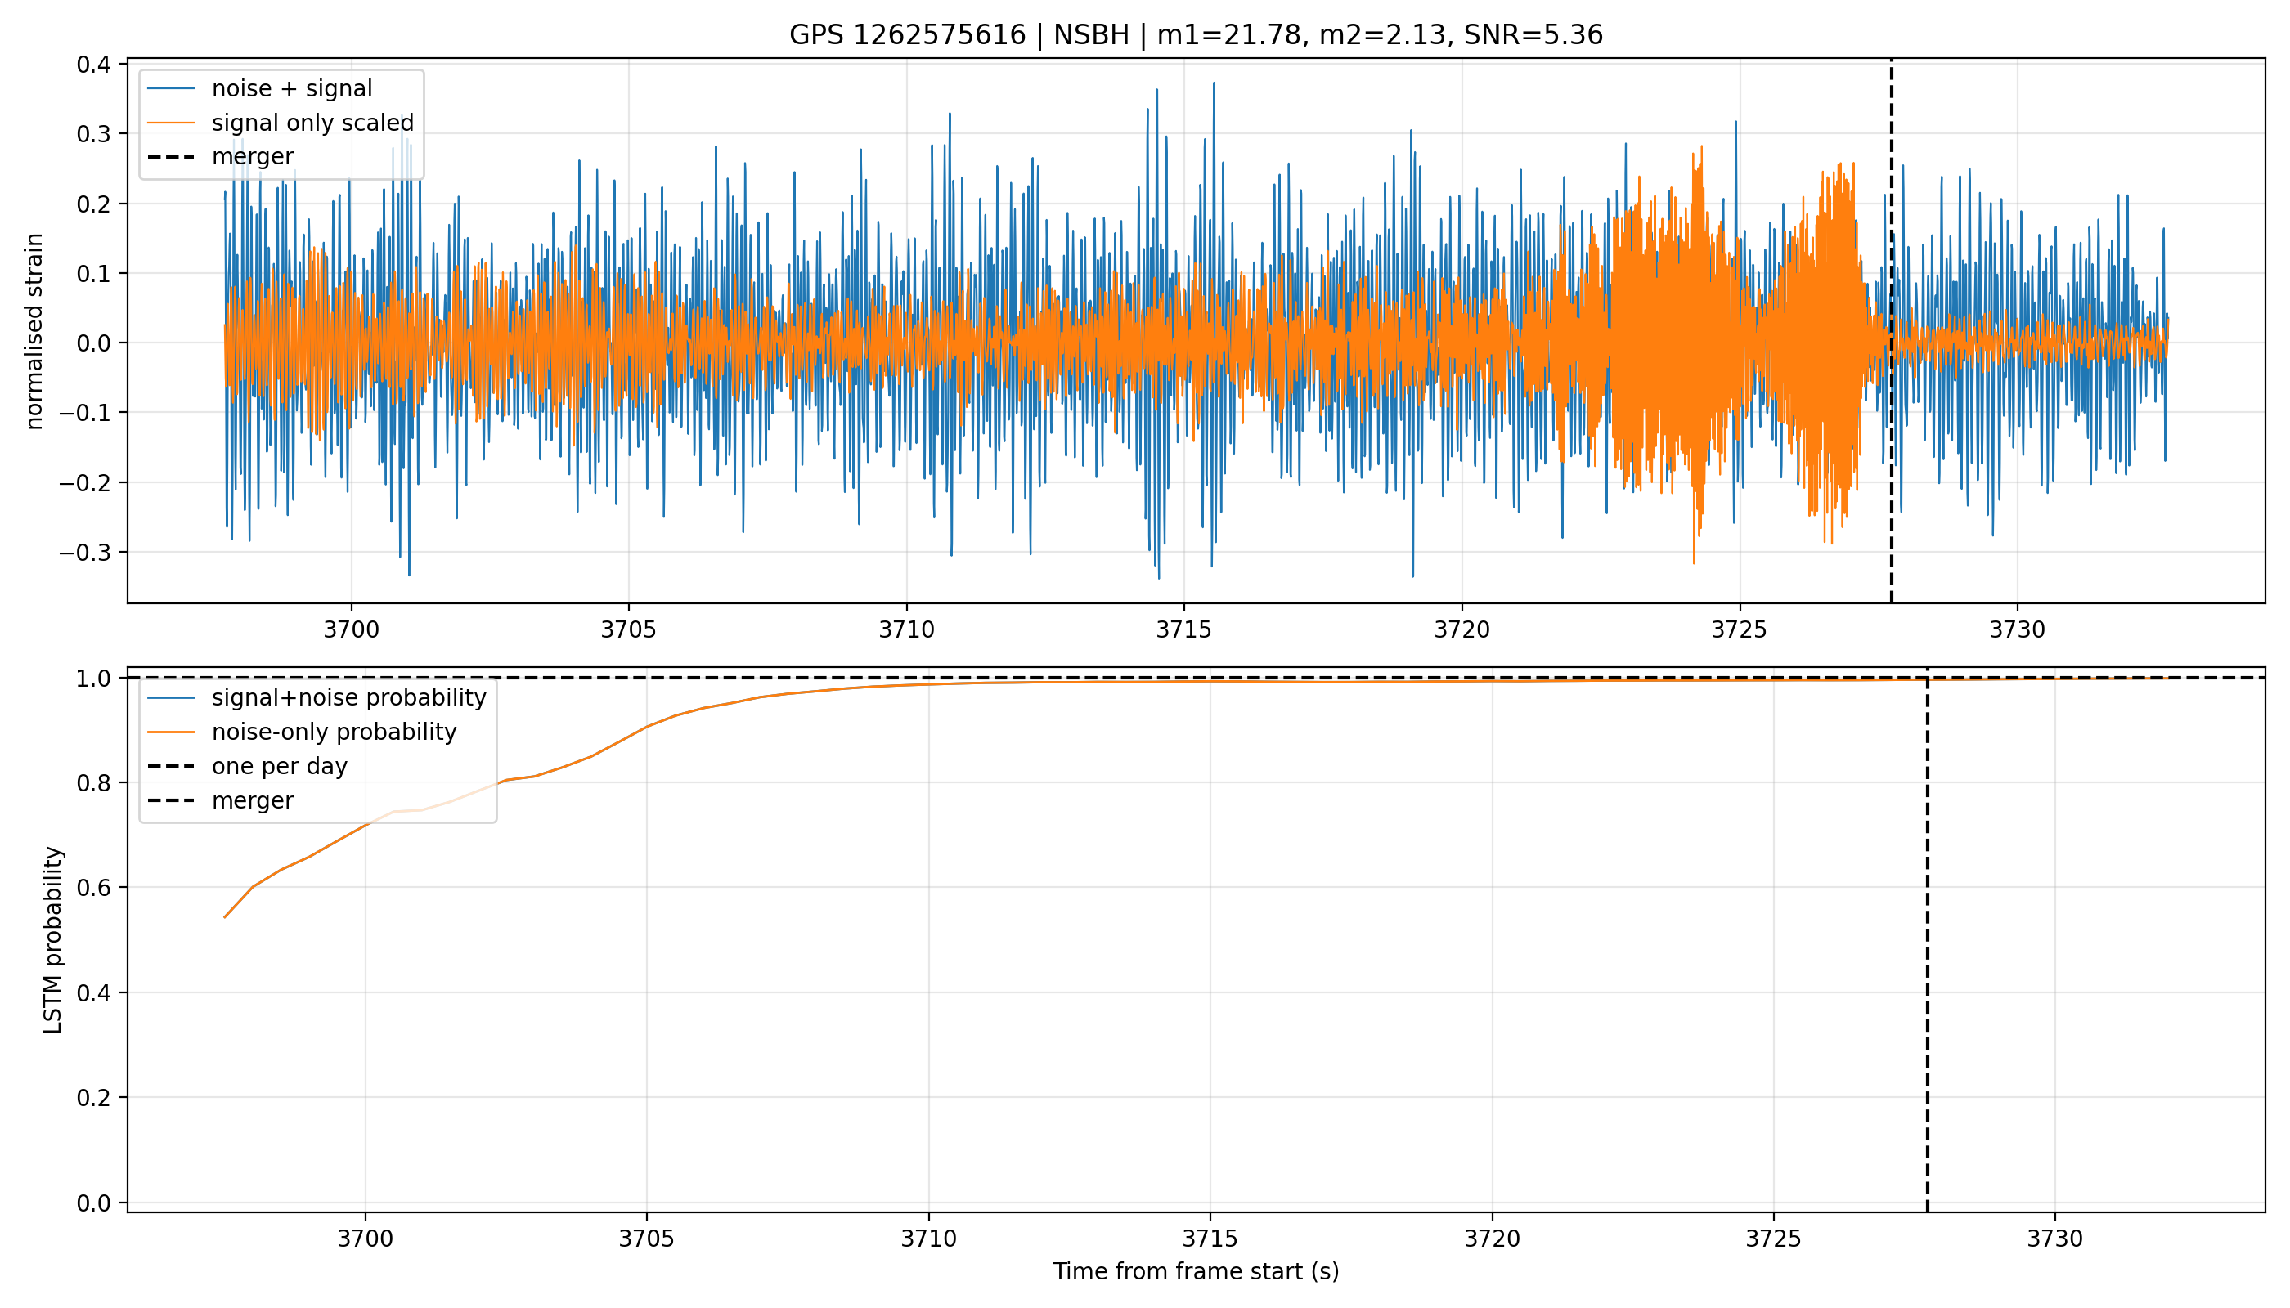
Task: Click the 'normalised strain' y-axis label
Action: pyautogui.click(x=34, y=331)
